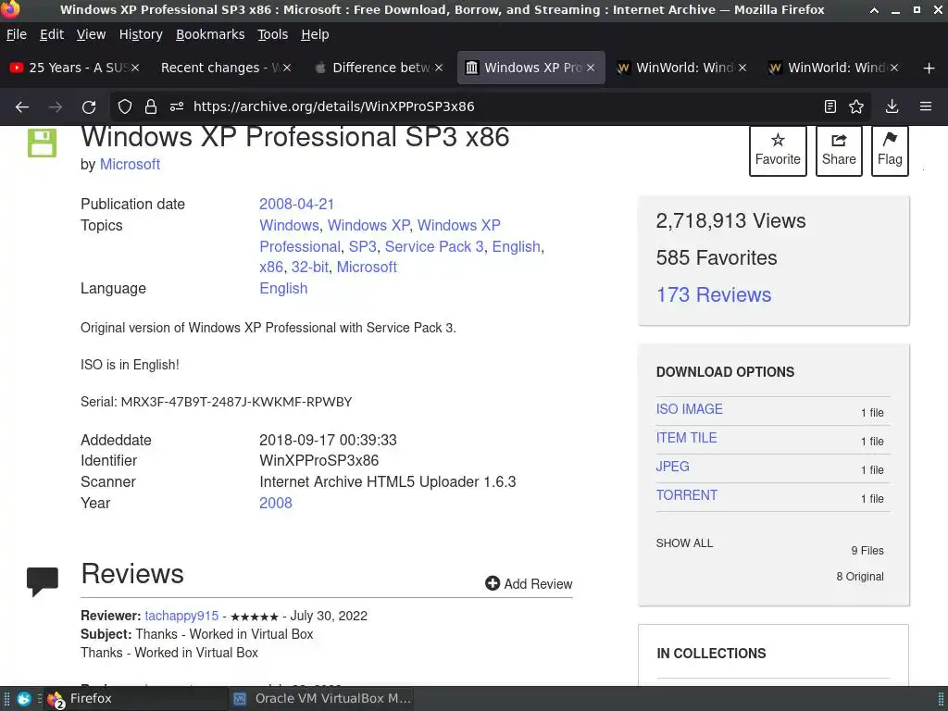
Task: Click the 2008-04-21 publication date link
Action: pyautogui.click(x=296, y=205)
